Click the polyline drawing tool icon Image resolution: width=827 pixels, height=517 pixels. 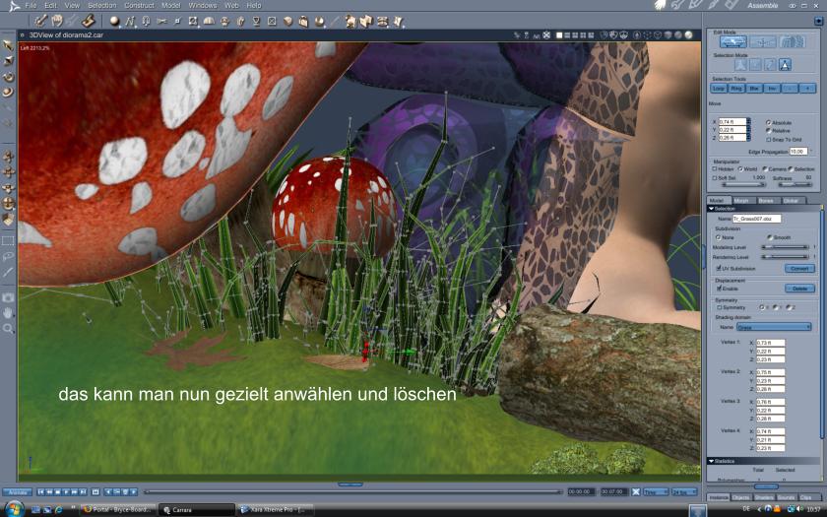click(130, 21)
